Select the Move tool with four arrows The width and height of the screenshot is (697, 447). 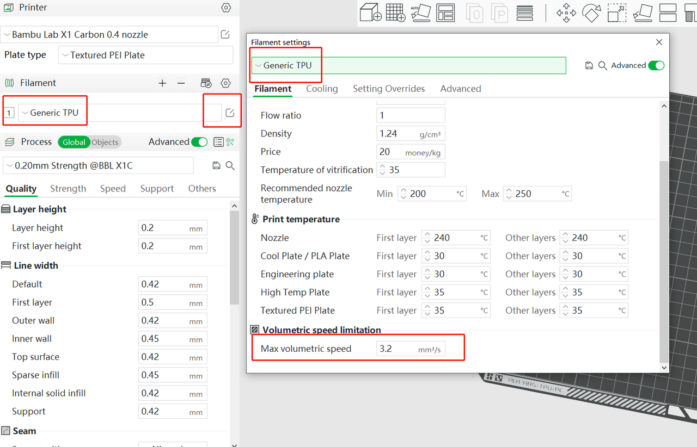click(566, 13)
